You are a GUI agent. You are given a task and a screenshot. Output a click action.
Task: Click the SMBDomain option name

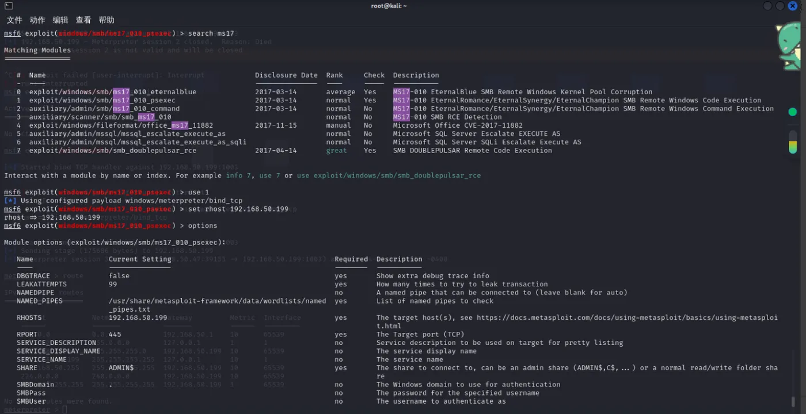(35, 385)
